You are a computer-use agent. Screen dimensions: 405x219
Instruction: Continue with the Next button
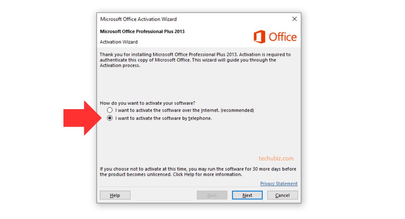[x=247, y=195]
